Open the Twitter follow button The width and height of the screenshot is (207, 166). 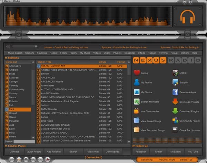click(158, 152)
